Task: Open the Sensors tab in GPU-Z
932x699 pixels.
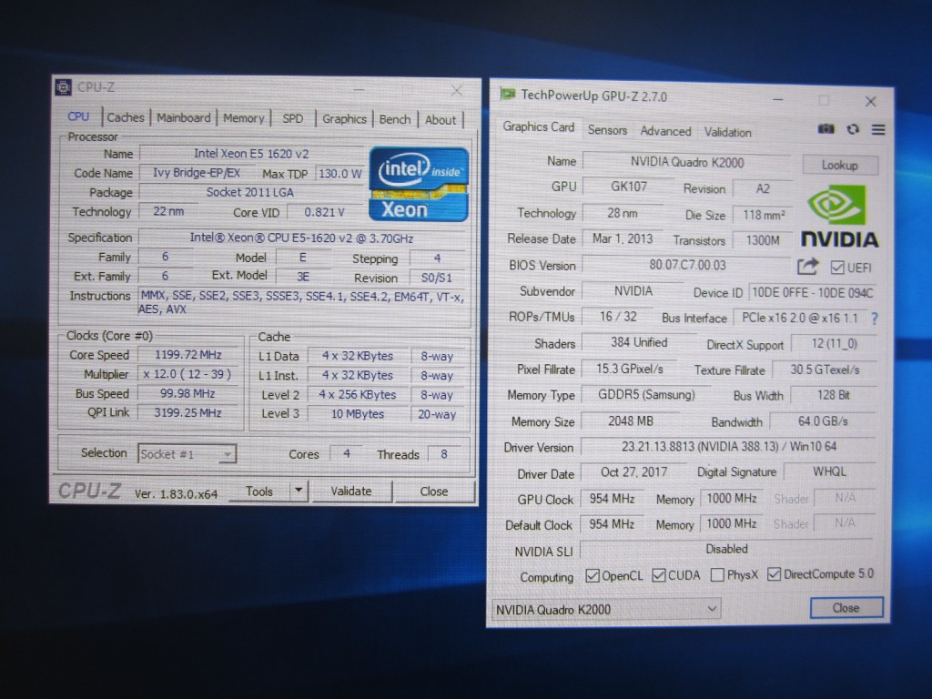Action: (x=607, y=130)
